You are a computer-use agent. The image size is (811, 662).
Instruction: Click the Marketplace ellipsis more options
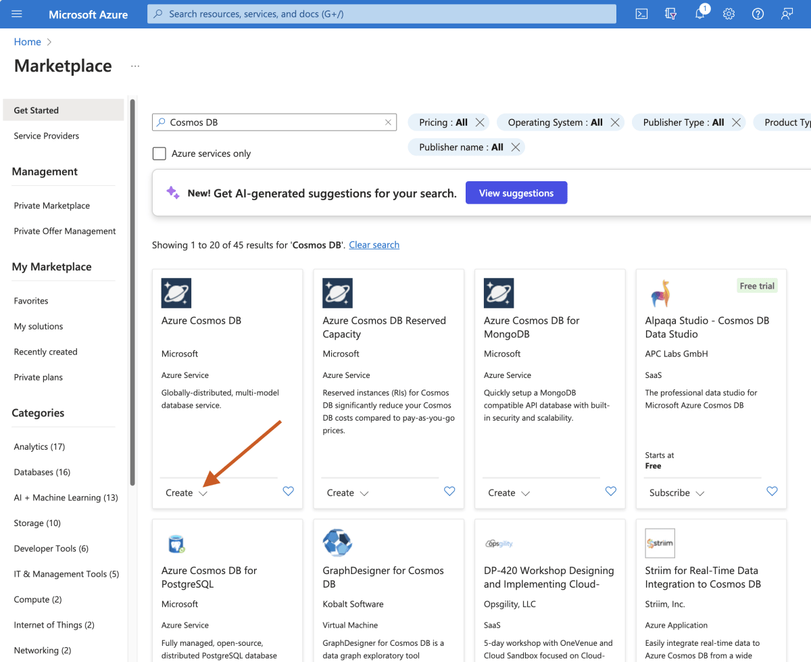click(x=135, y=66)
